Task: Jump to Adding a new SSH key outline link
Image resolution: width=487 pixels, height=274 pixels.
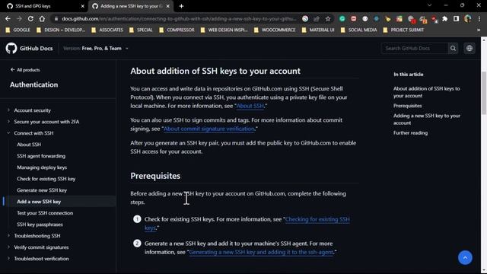Action: click(427, 119)
